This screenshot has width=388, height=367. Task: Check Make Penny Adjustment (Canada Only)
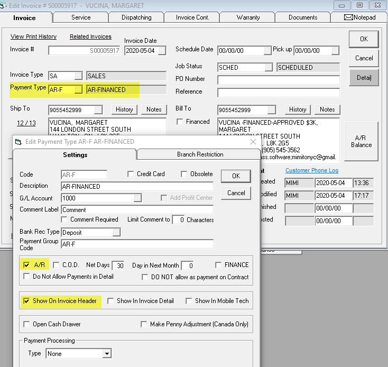(x=144, y=324)
